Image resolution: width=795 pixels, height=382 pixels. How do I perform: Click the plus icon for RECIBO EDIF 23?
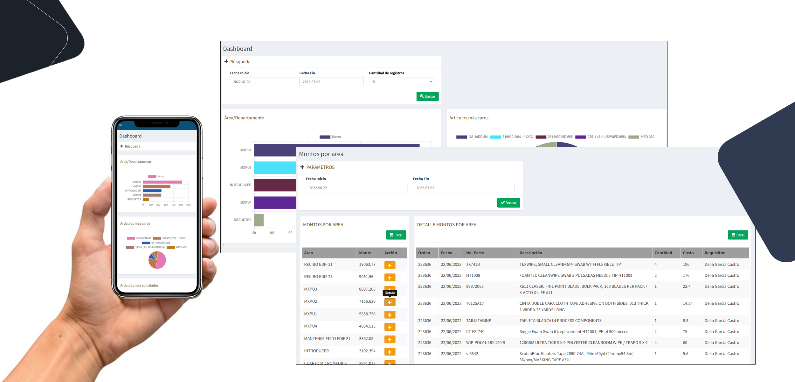point(390,278)
